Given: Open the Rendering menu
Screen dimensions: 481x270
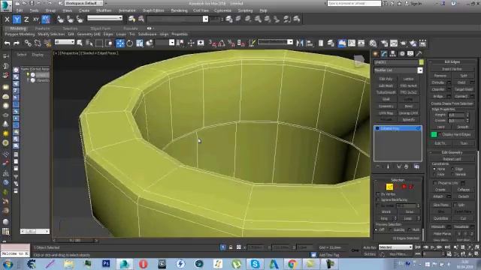Looking at the screenshot, I should tap(179, 10).
